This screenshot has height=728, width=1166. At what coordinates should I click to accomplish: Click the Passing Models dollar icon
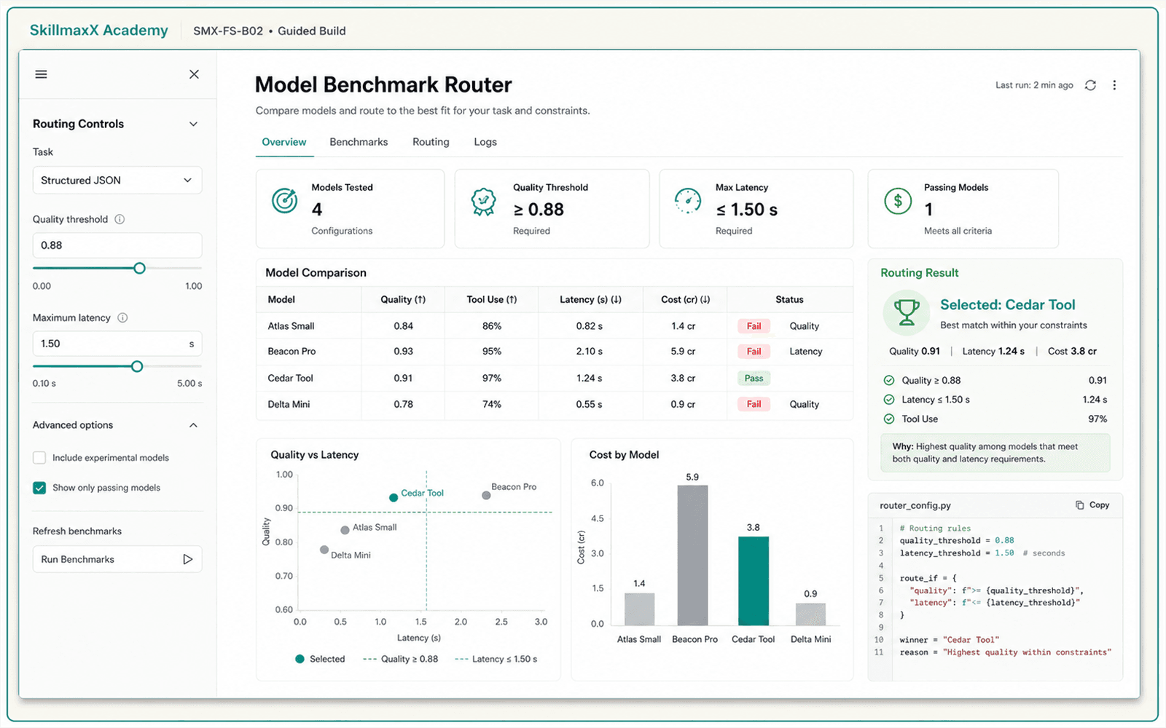tap(897, 200)
